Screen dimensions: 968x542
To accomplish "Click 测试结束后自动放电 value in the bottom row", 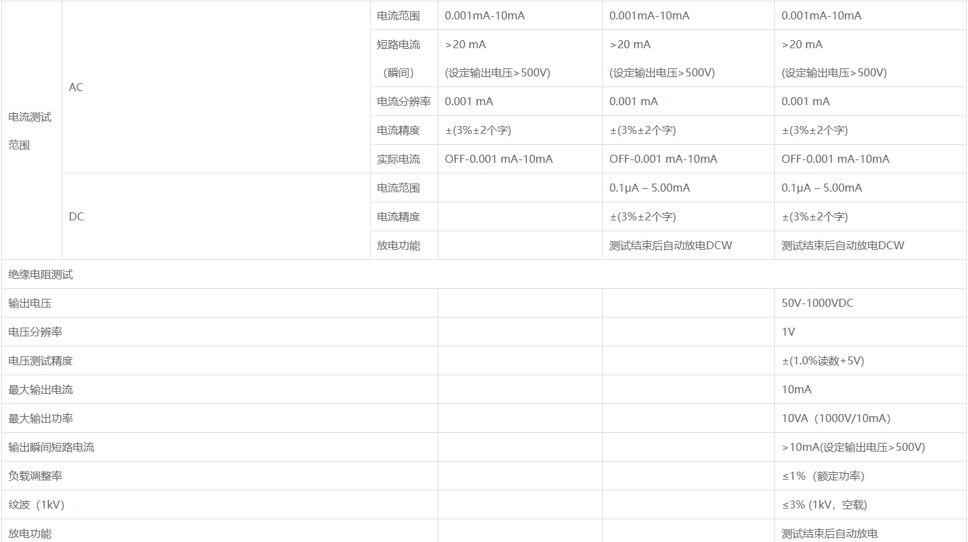I will [x=830, y=533].
